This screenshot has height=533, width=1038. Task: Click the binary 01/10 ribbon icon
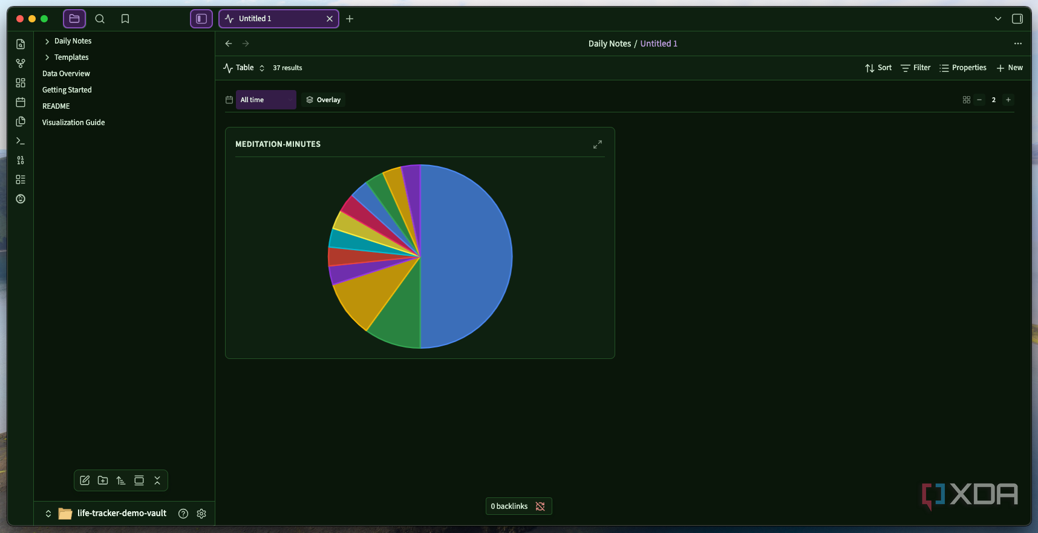(21, 160)
